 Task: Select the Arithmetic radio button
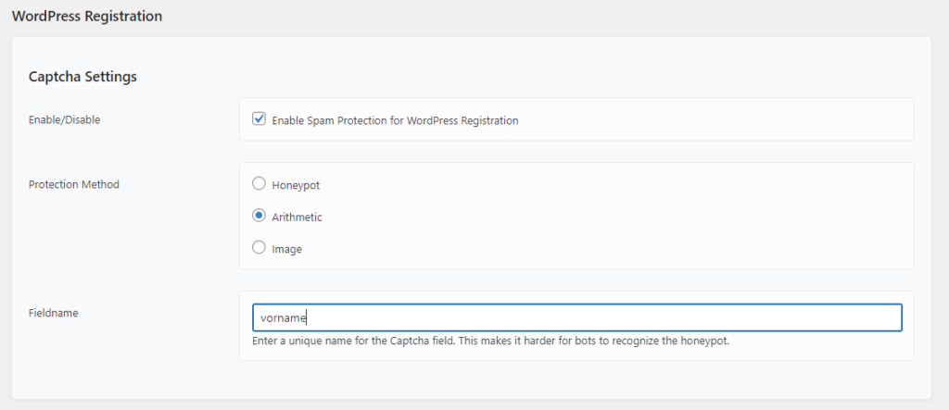(259, 216)
